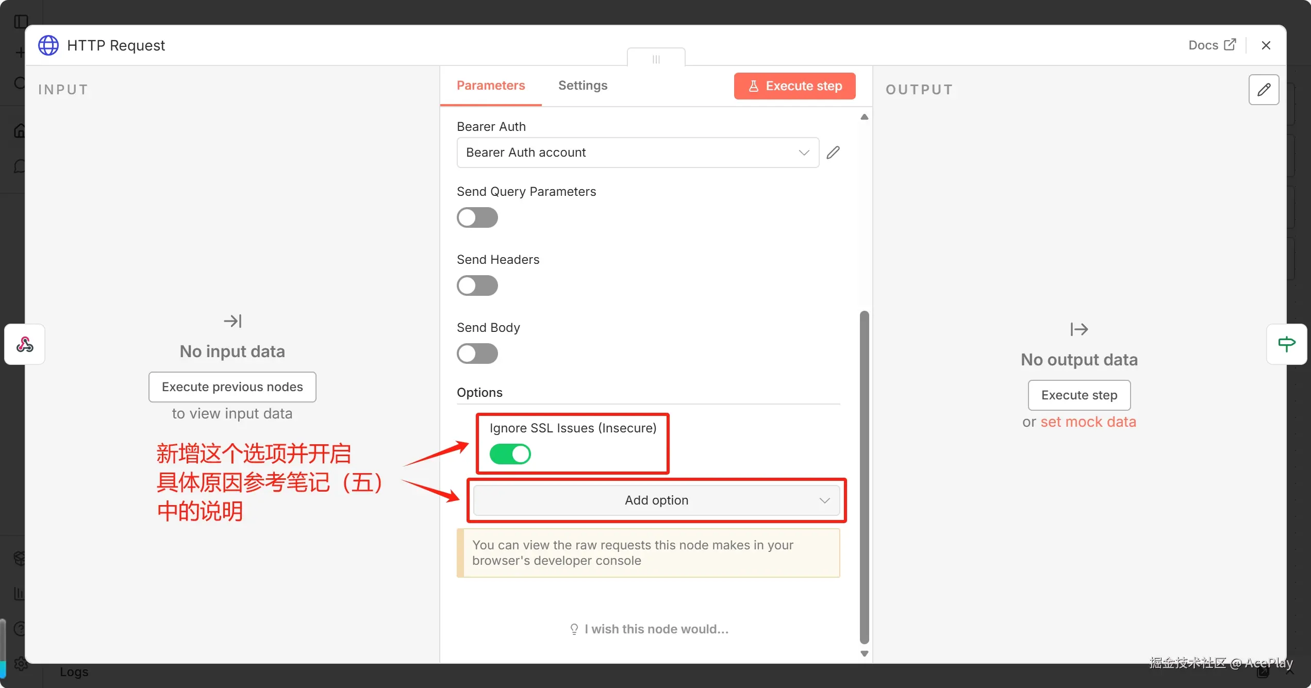This screenshot has width=1311, height=688.
Task: Click the output edit pencil icon
Action: click(1264, 90)
